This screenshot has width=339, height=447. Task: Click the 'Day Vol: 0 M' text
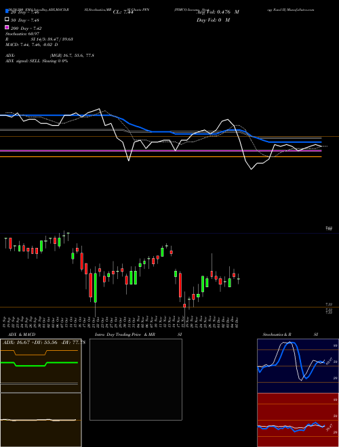point(213,20)
